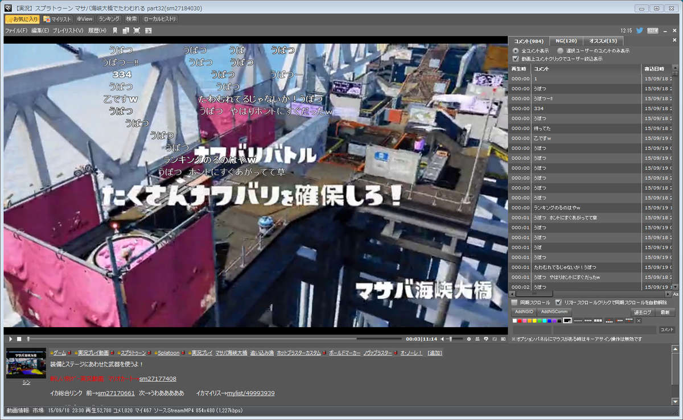Image resolution: width=683 pixels, height=420 pixels.
Task: Open the custom color picker box
Action: [x=567, y=320]
